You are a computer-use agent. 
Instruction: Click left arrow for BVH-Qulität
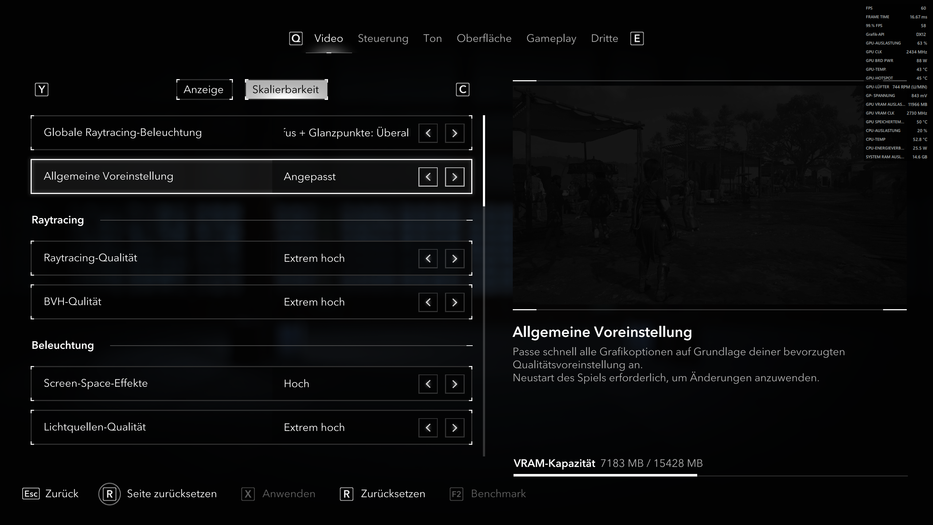(x=428, y=302)
